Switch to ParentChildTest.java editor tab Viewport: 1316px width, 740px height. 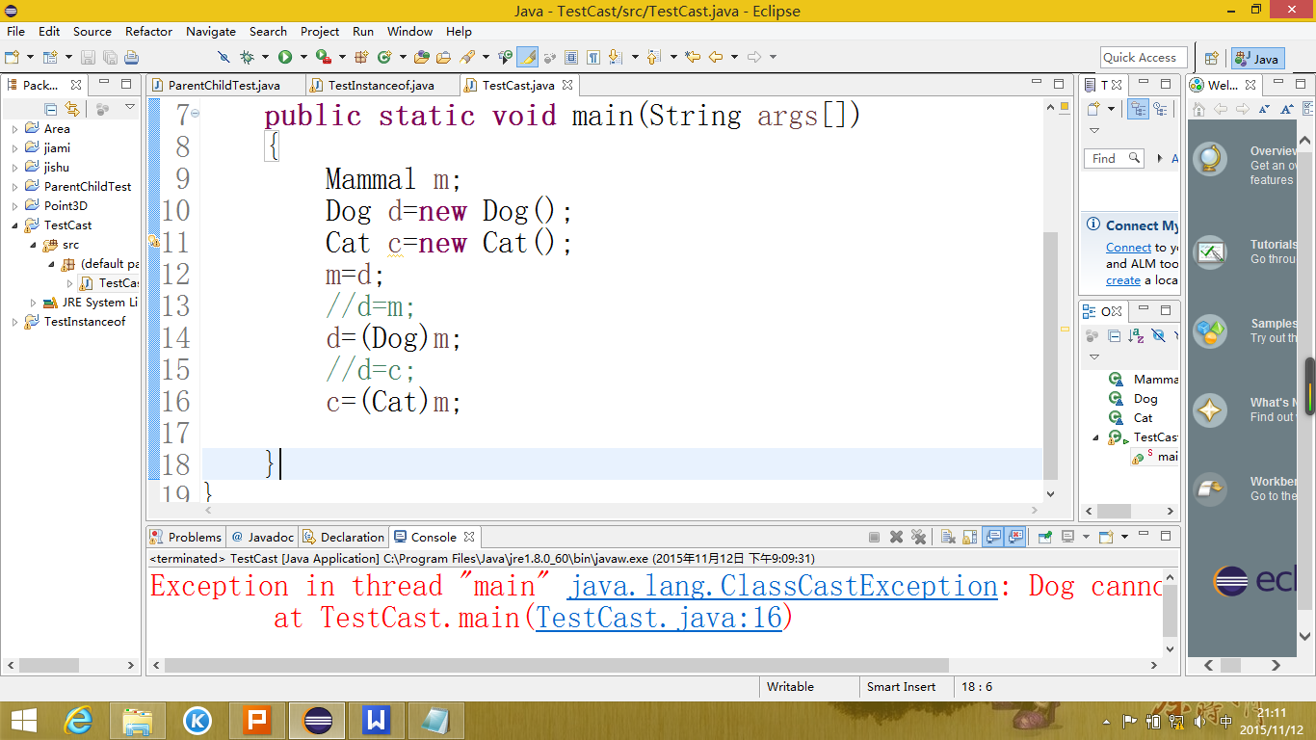pos(224,85)
